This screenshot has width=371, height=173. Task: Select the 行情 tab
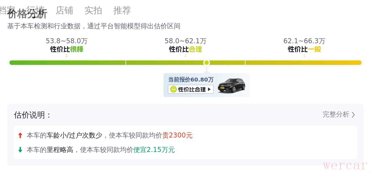(36, 10)
